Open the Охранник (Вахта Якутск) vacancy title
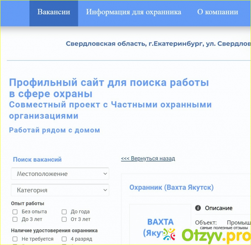The image size is (251, 245). point(171,188)
